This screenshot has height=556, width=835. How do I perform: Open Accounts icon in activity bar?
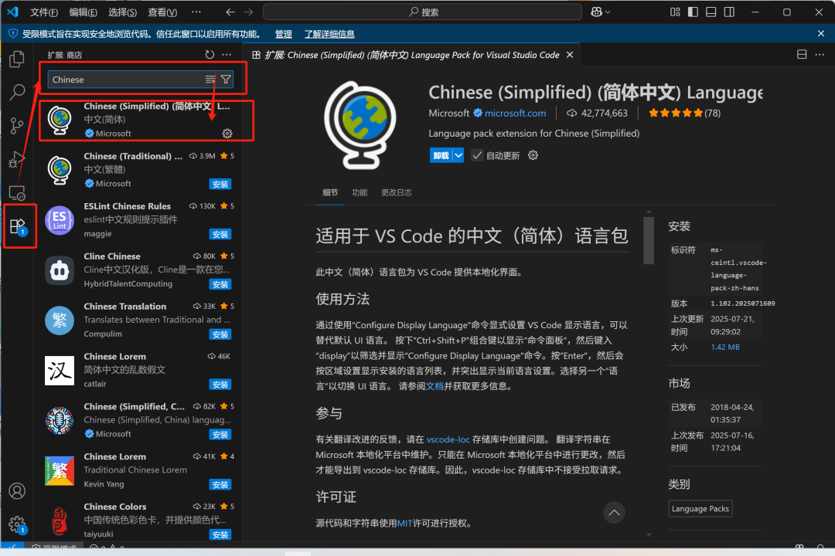coord(17,490)
